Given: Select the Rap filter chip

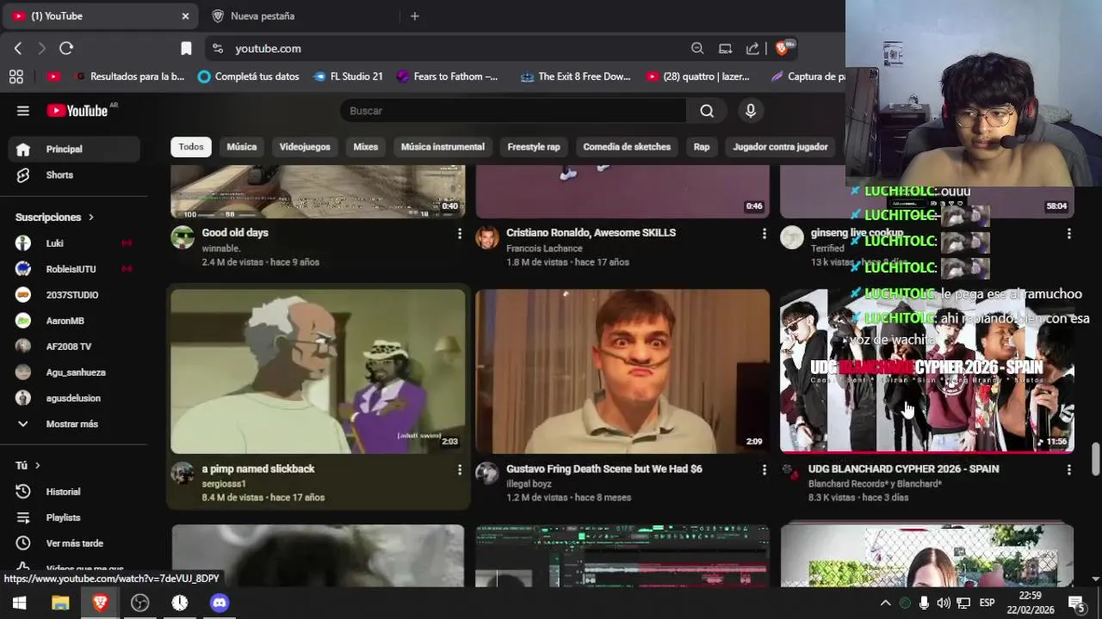Looking at the screenshot, I should [x=702, y=147].
